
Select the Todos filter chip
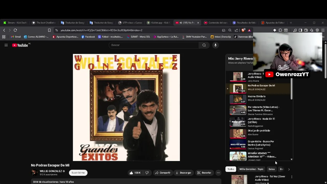coord(231,169)
